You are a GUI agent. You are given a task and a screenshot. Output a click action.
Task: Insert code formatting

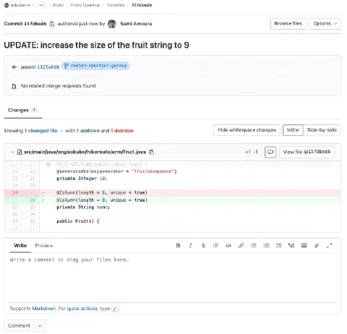[228, 246]
